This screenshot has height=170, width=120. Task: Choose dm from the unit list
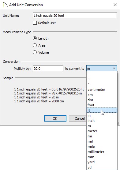tap(102, 100)
